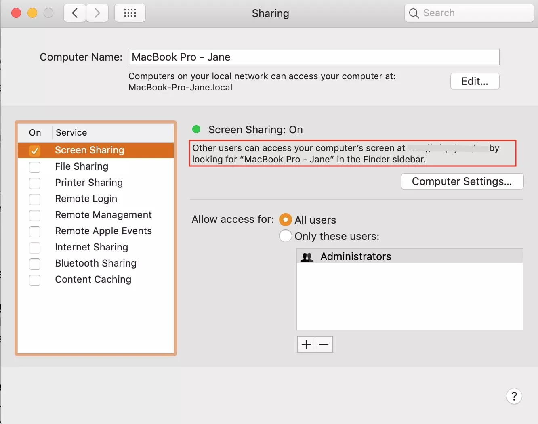Viewport: 538px width, 424px height.
Task: Click the Administrators group icon
Action: (307, 257)
